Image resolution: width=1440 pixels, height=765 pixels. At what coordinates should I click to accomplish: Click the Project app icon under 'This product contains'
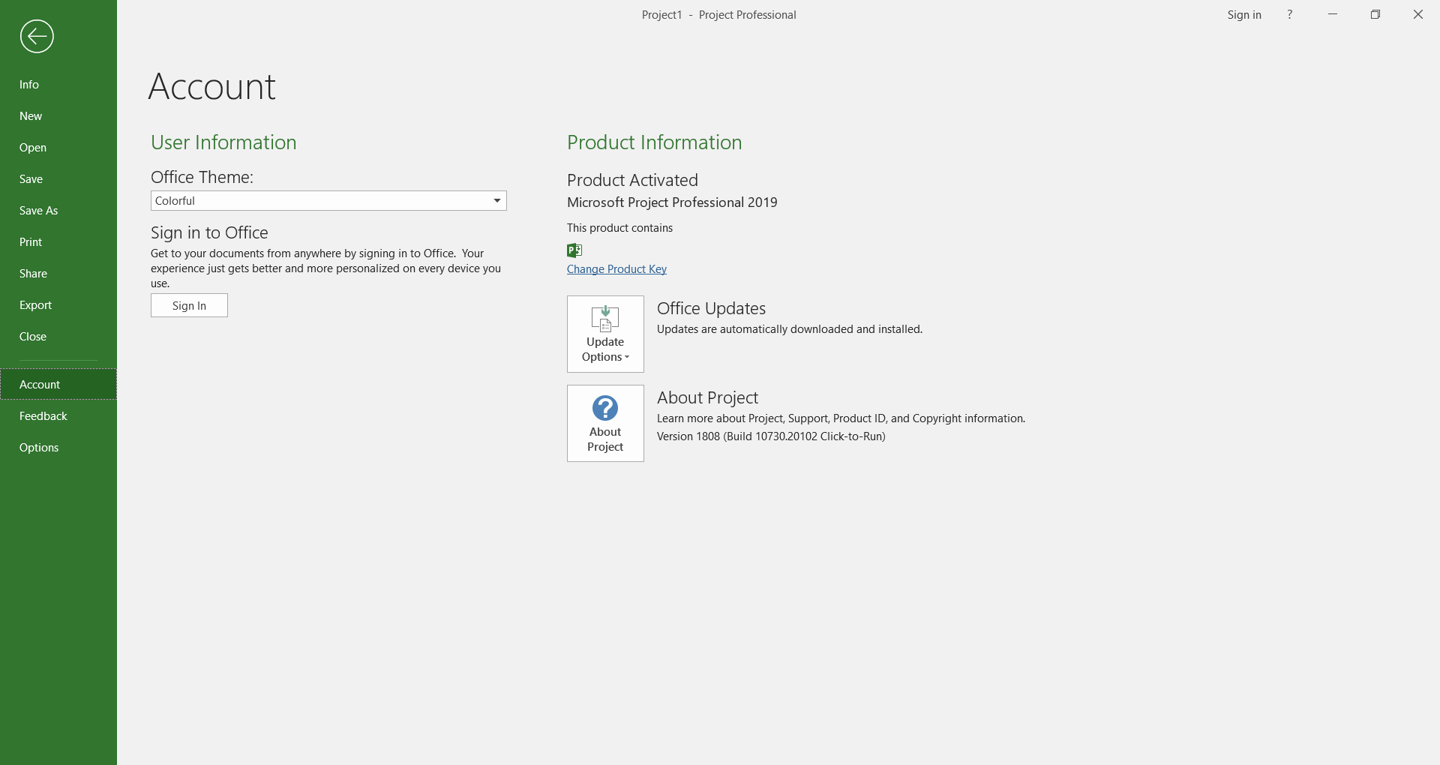click(x=574, y=250)
